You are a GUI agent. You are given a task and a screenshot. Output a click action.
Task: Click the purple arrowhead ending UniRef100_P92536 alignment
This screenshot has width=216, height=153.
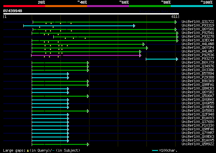(140, 56)
